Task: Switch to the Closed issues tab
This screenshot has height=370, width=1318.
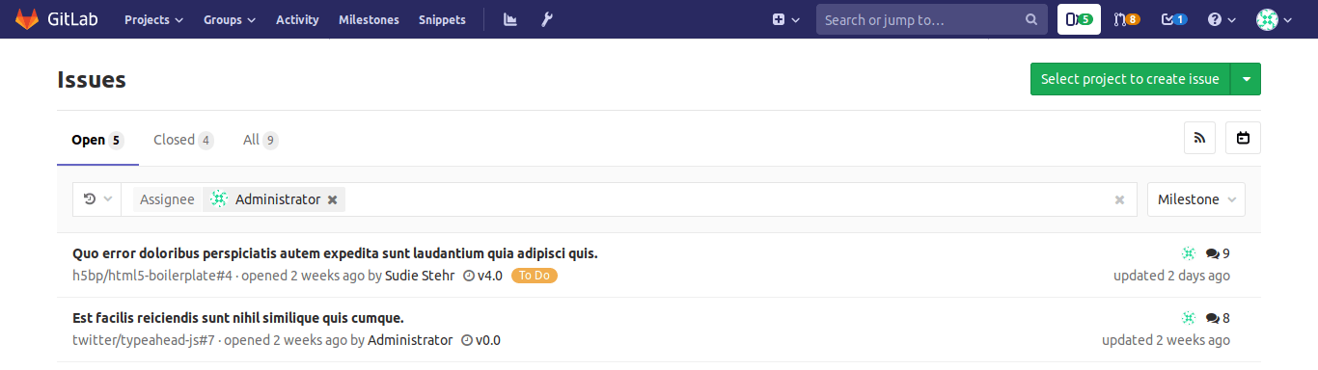Action: 183,140
